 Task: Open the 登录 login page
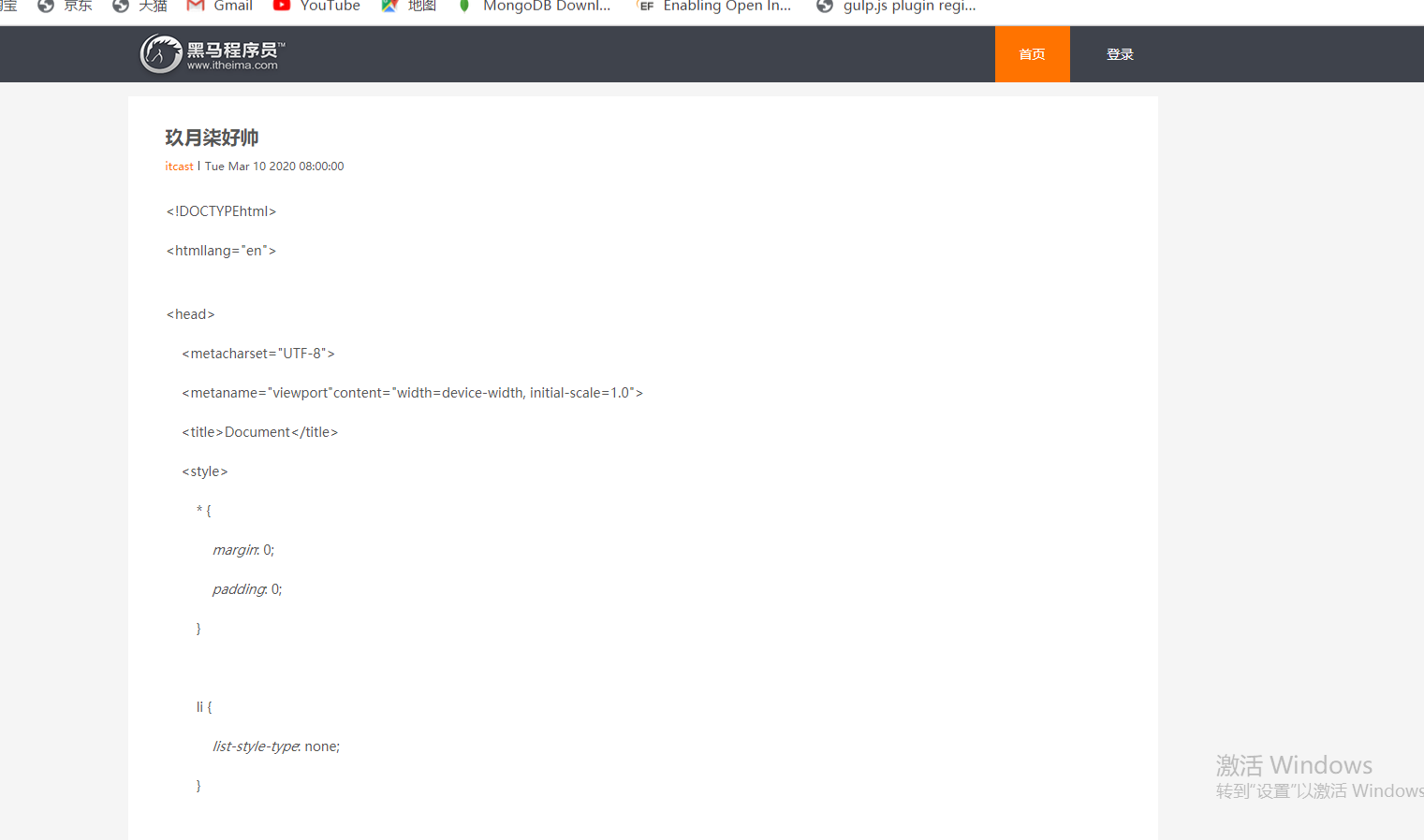[1120, 54]
